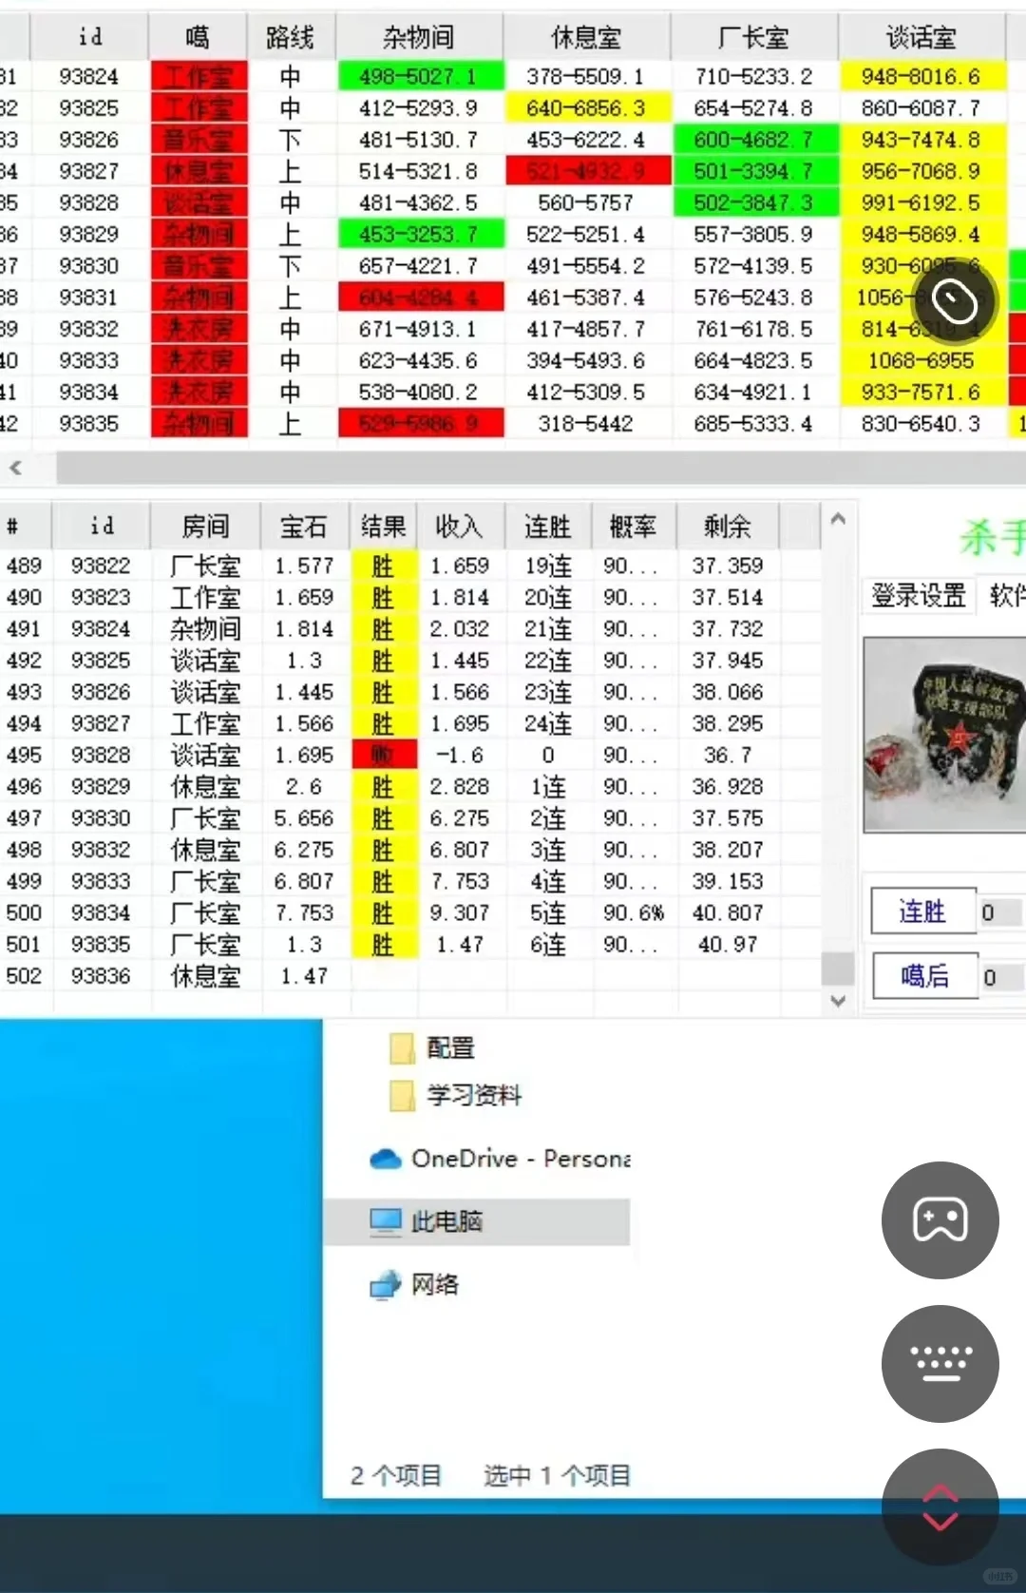Click 24连 streak cell
Screen dimensions: 1026x1593
[548, 723]
